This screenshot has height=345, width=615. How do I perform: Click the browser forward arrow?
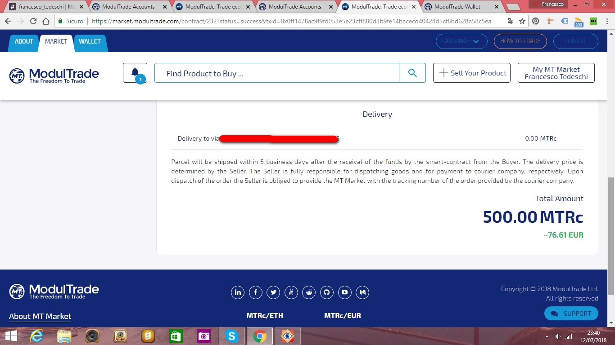(20, 21)
